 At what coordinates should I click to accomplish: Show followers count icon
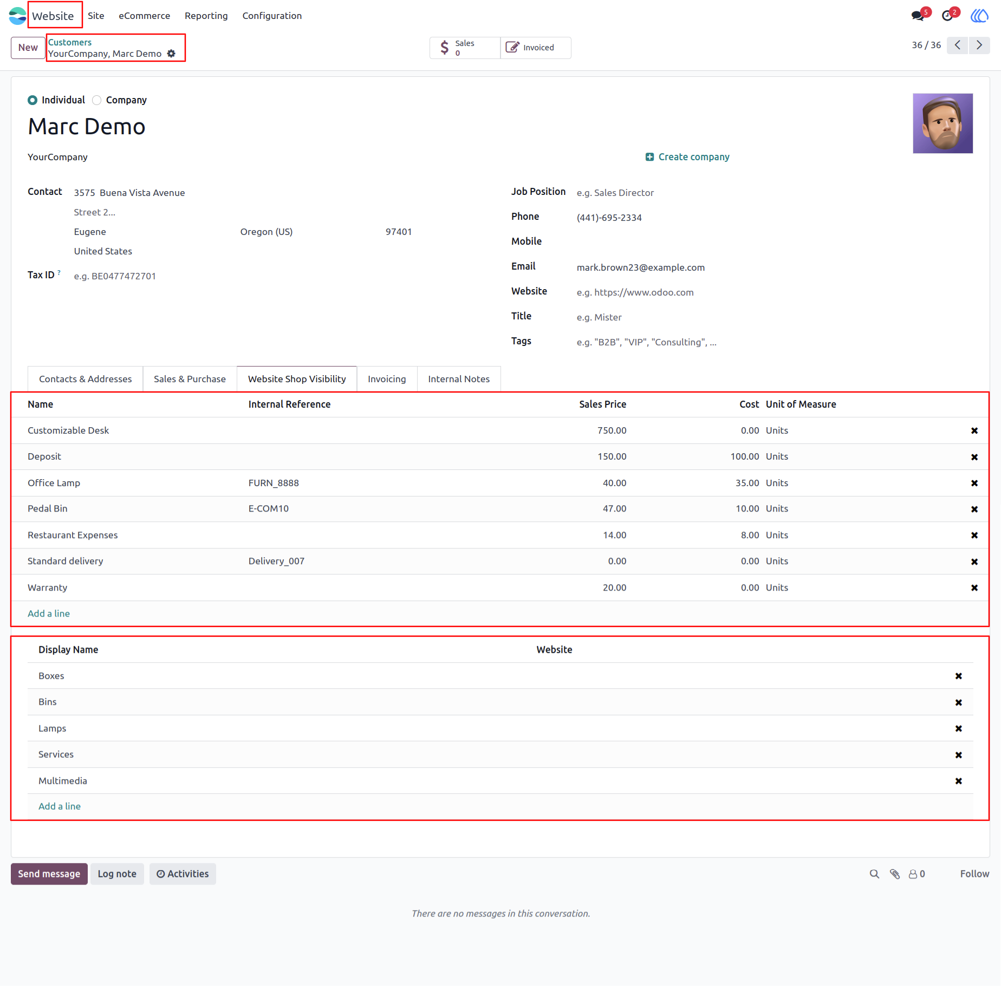(x=917, y=874)
